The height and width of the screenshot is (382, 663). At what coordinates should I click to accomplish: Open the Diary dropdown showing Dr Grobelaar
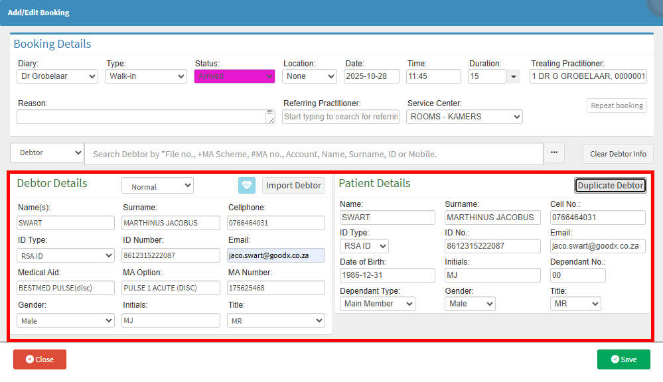click(57, 76)
